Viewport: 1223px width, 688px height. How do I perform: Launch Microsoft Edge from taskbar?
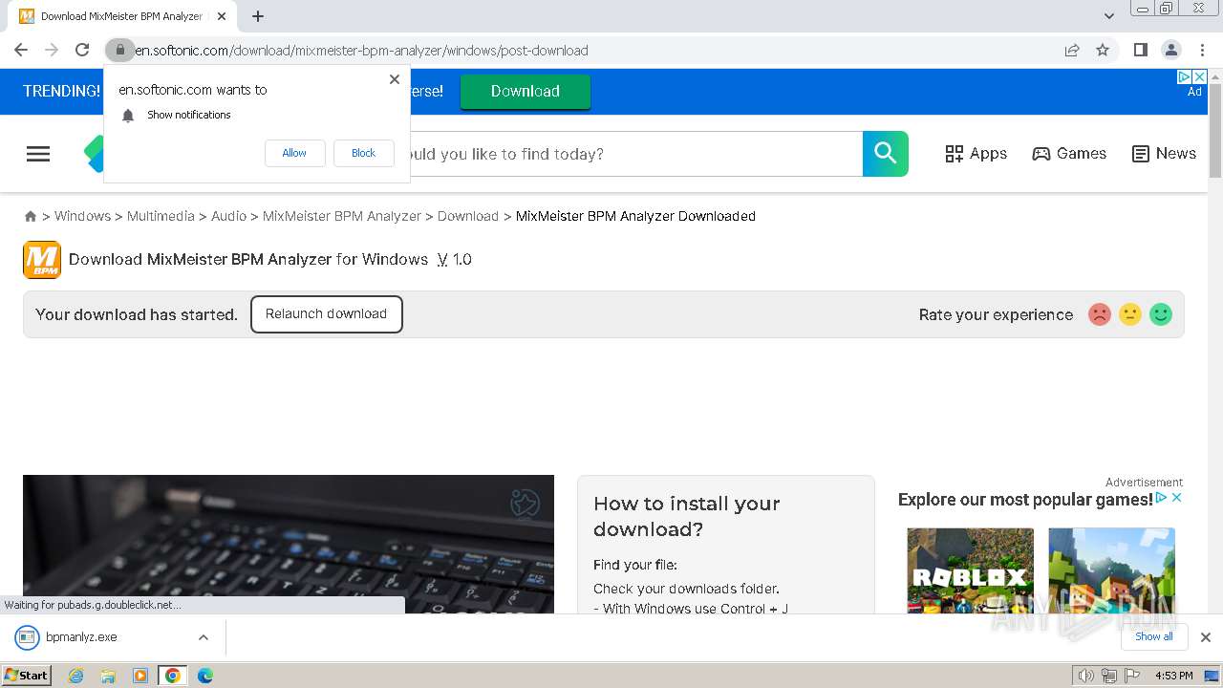[x=205, y=676]
